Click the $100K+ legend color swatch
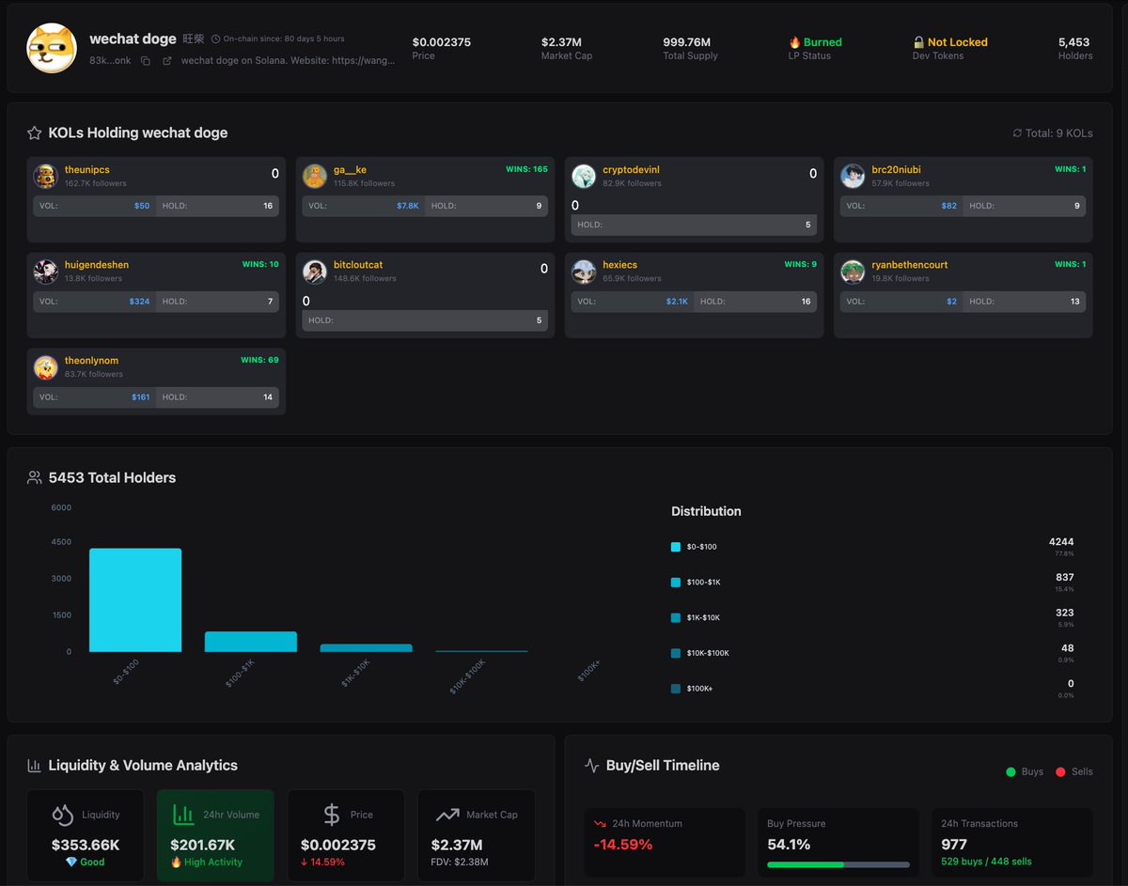The width and height of the screenshot is (1128, 886). [x=676, y=689]
